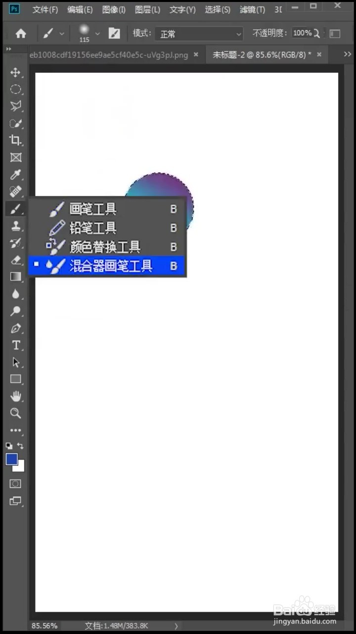The width and height of the screenshot is (356, 634).
Task: Choose 铅笔工具 from the flyout
Action: pos(107,228)
